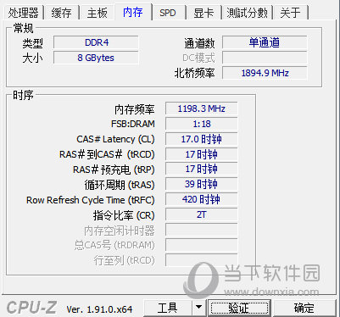Open the 測試分數 tab
This screenshot has width=340, height=317.
(247, 13)
